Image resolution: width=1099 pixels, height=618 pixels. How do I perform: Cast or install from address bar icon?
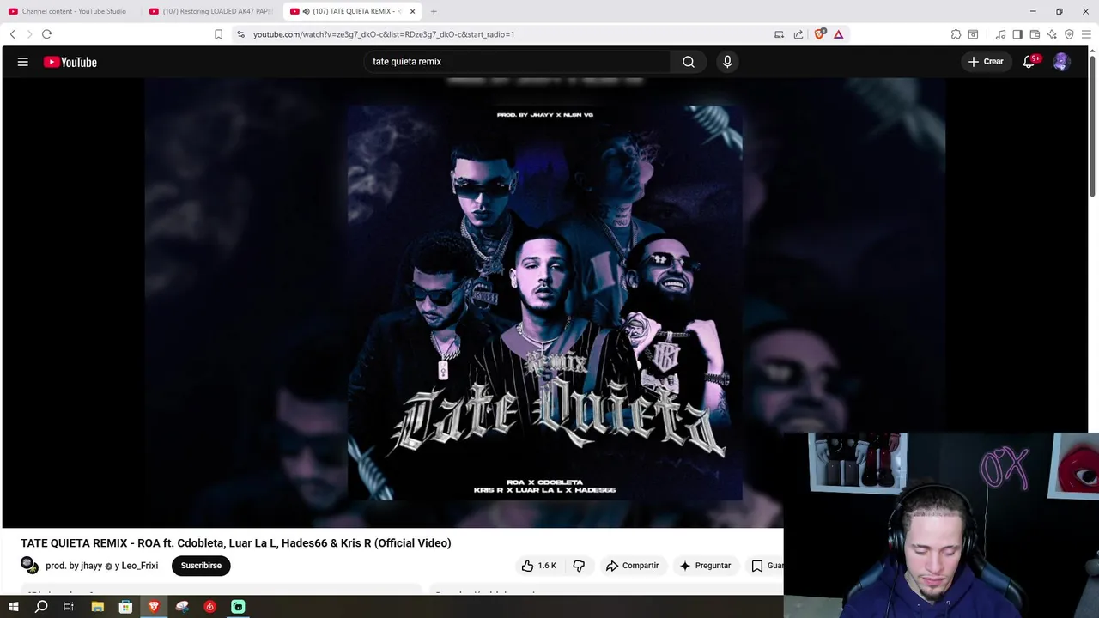(779, 34)
